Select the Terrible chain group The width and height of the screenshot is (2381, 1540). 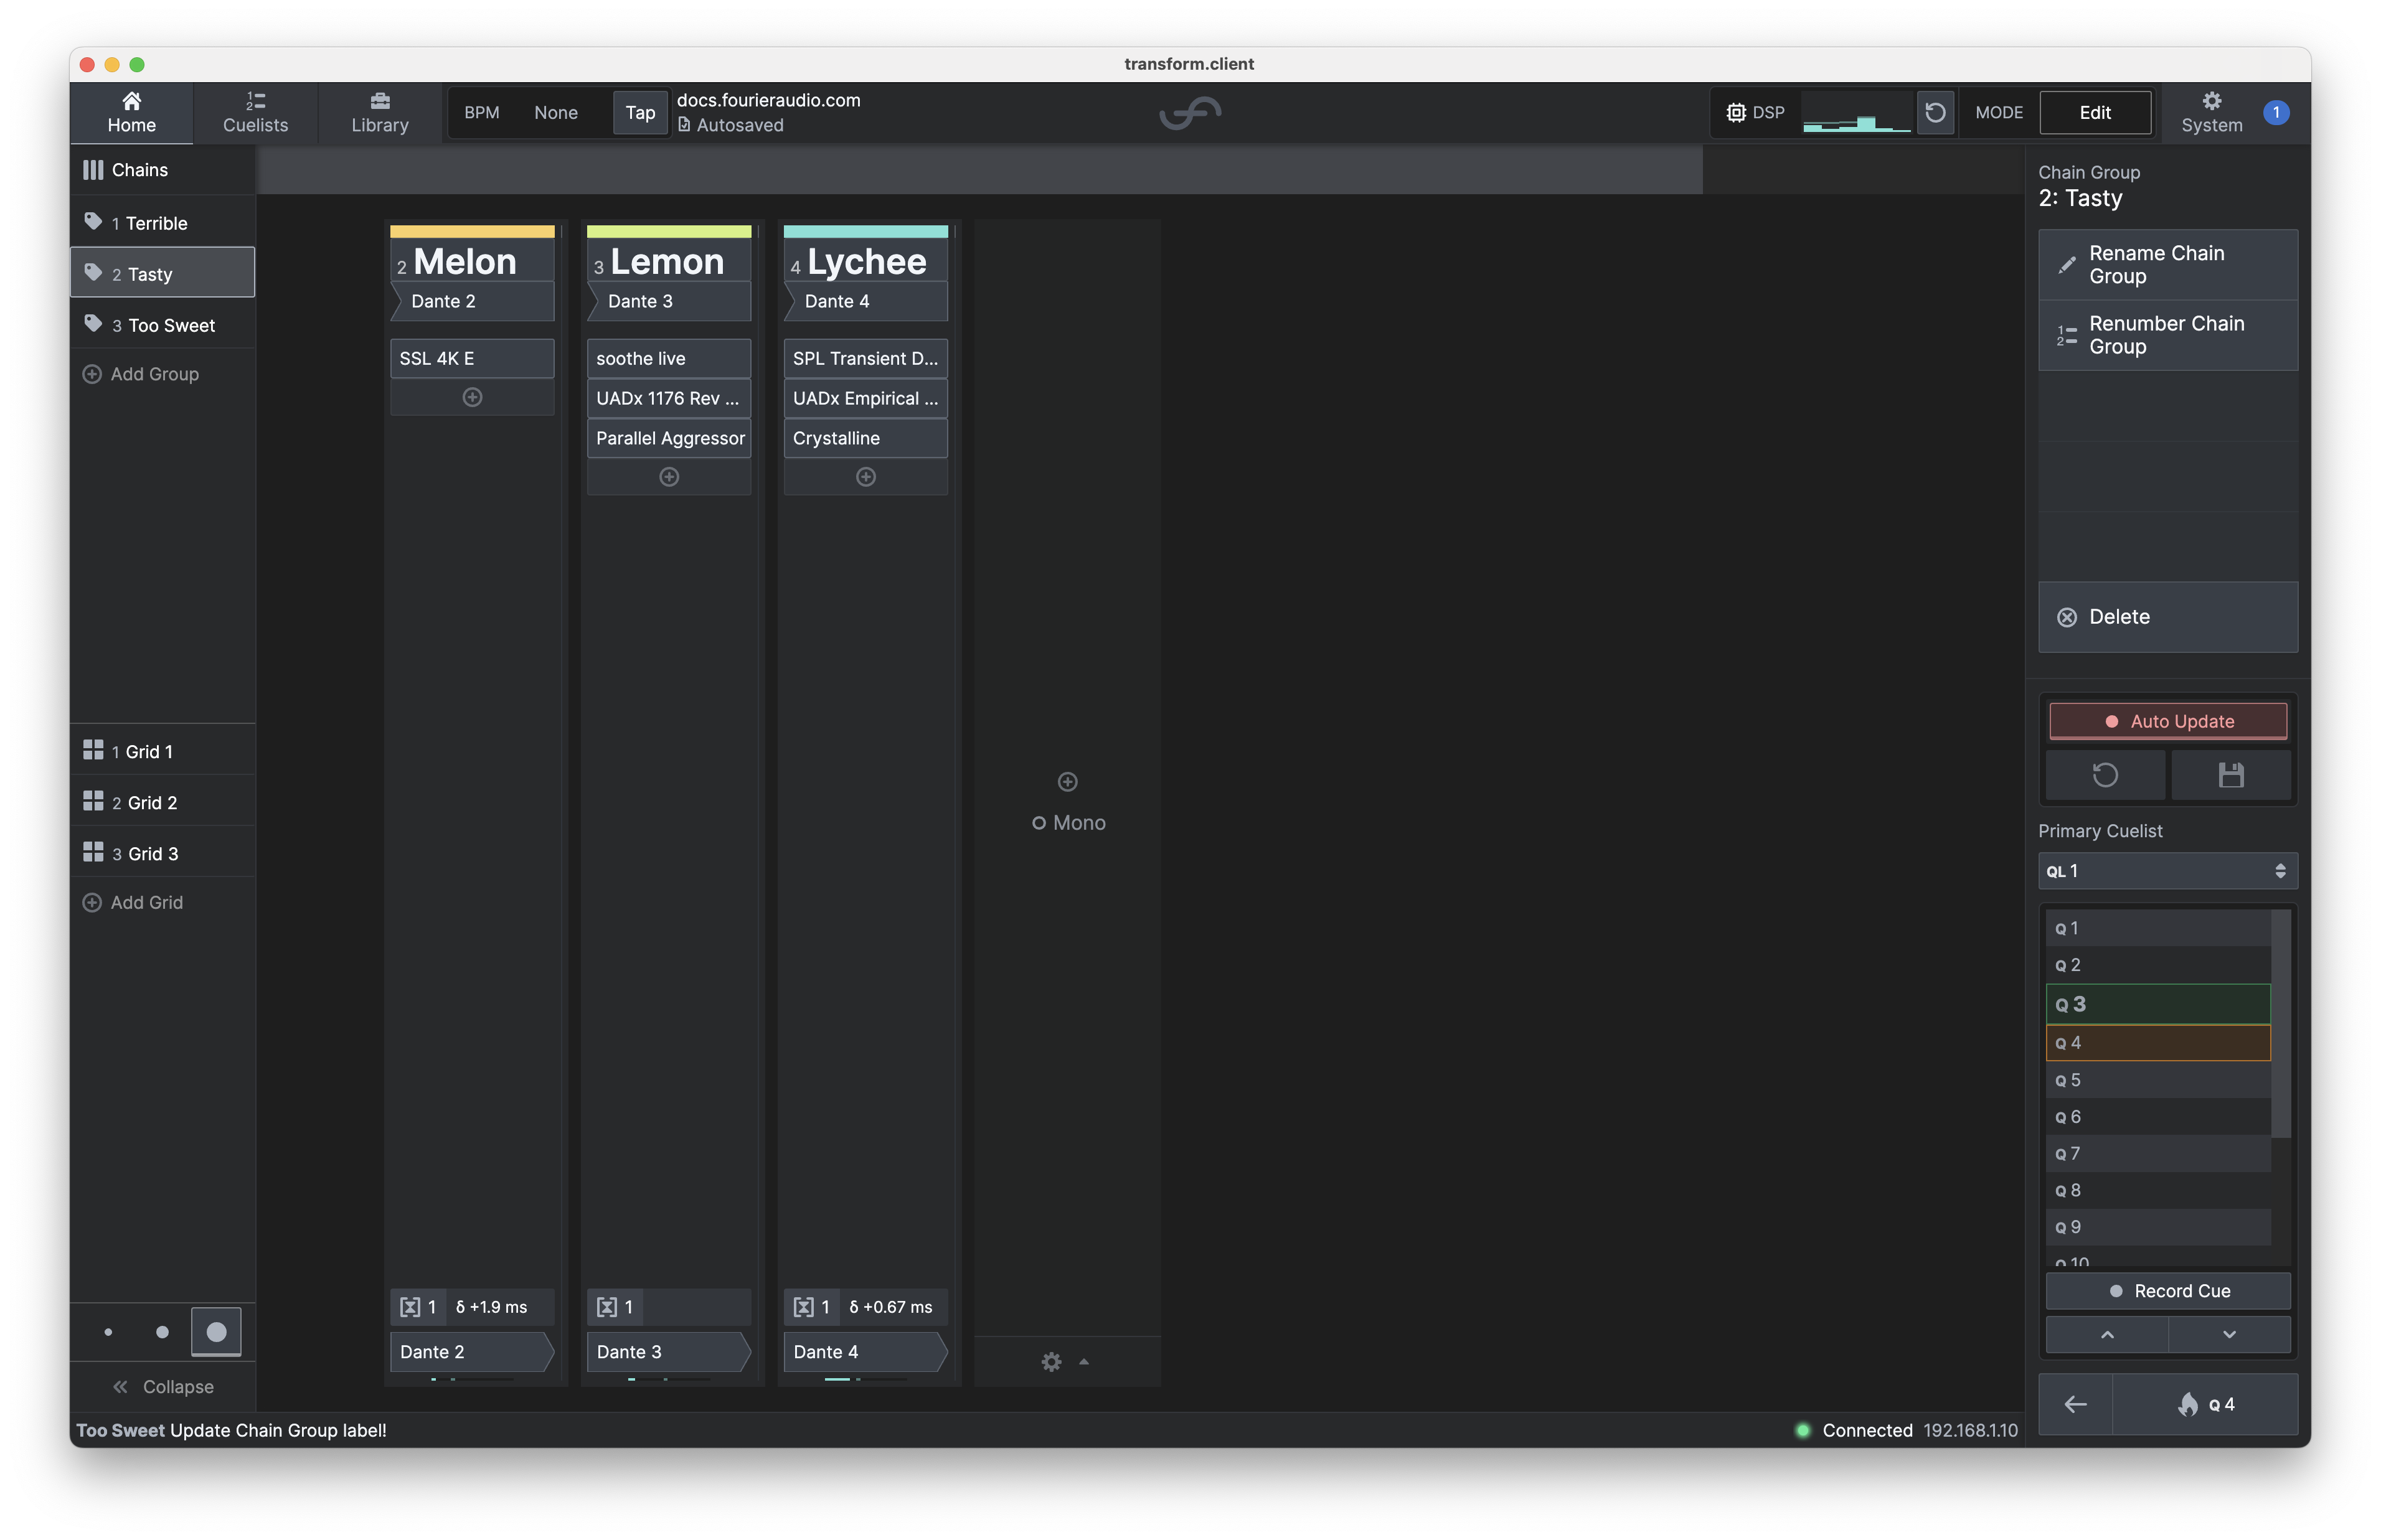click(x=163, y=222)
